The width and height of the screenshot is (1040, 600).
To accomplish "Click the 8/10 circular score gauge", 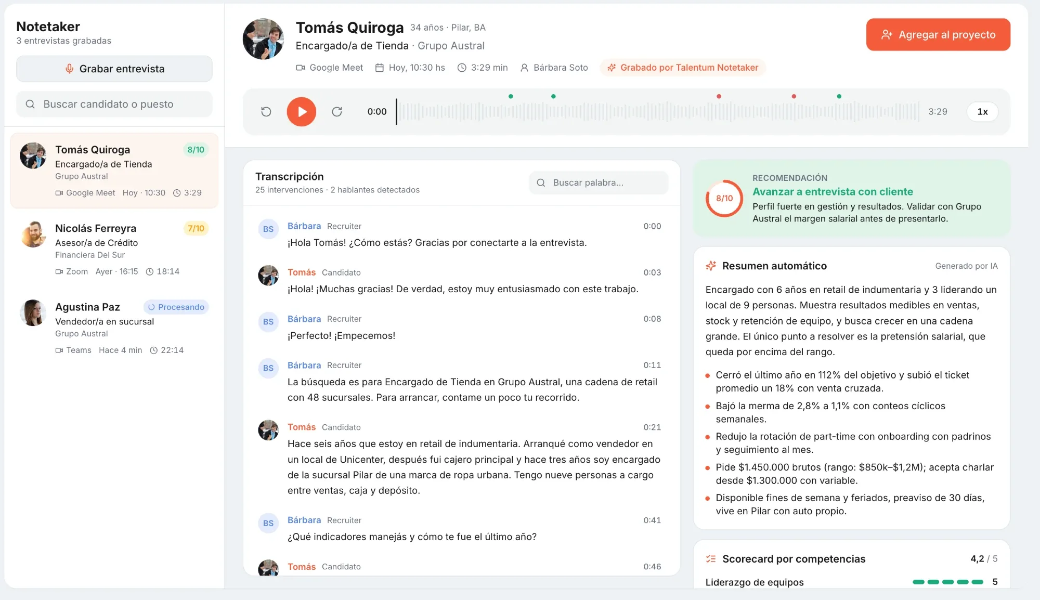I will pyautogui.click(x=724, y=198).
